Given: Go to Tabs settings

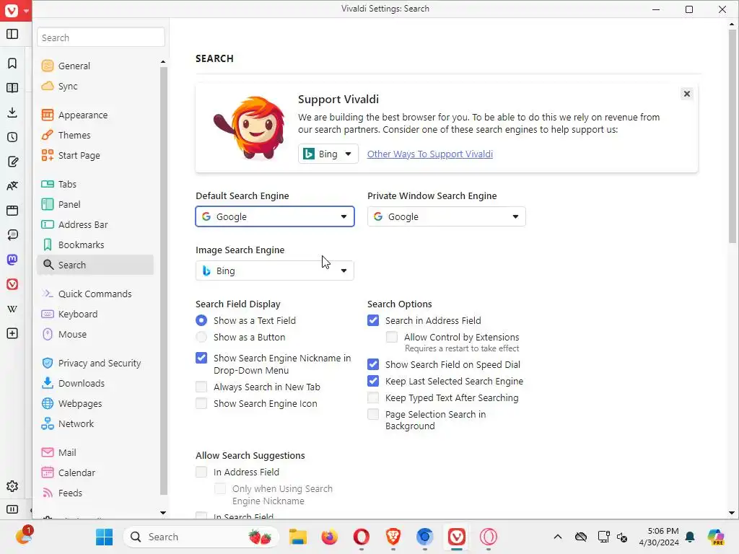Looking at the screenshot, I should [x=67, y=184].
